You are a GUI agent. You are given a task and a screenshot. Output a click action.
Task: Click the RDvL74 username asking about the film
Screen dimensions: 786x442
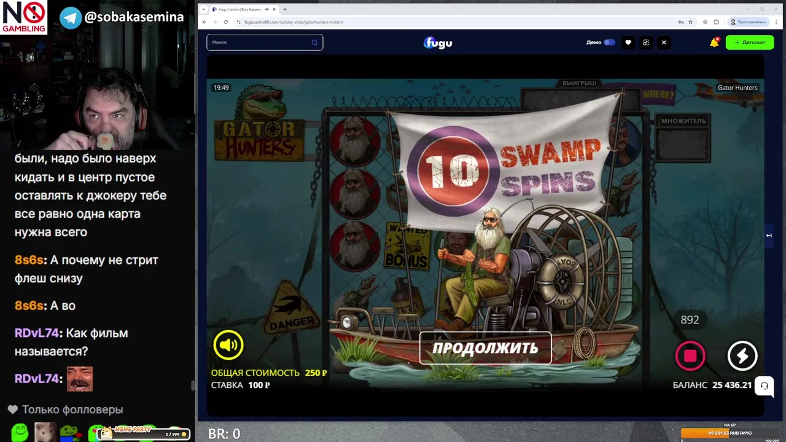37,333
